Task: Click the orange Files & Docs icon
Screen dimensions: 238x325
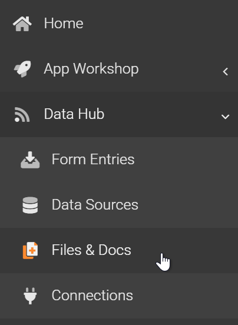Action: click(x=30, y=250)
